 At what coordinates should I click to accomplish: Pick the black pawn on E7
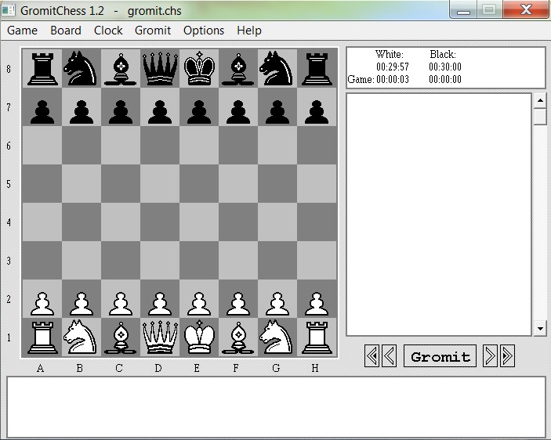pyautogui.click(x=199, y=112)
